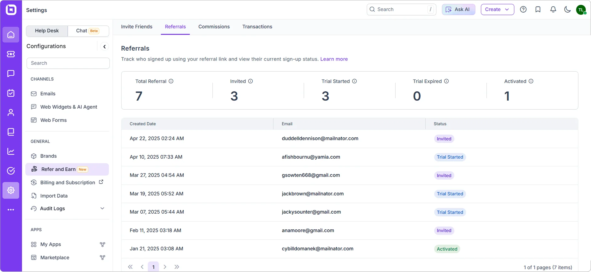Viewport: 591px width, 272px height.
Task: Click the Ask AI button
Action: click(x=458, y=10)
